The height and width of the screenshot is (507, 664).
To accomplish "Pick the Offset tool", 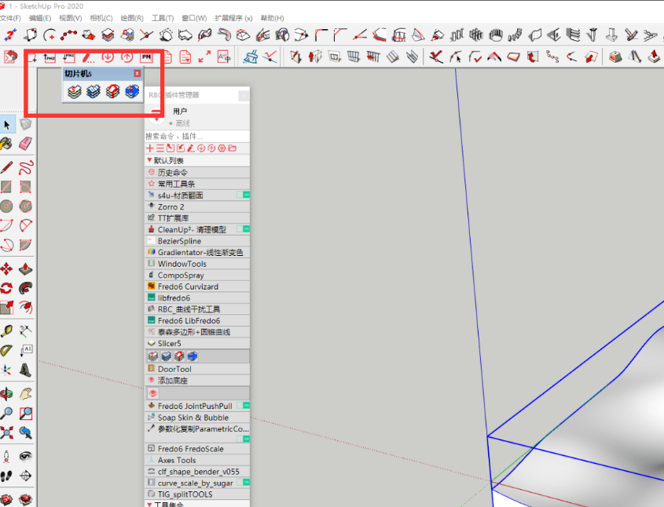I will pos(25,308).
